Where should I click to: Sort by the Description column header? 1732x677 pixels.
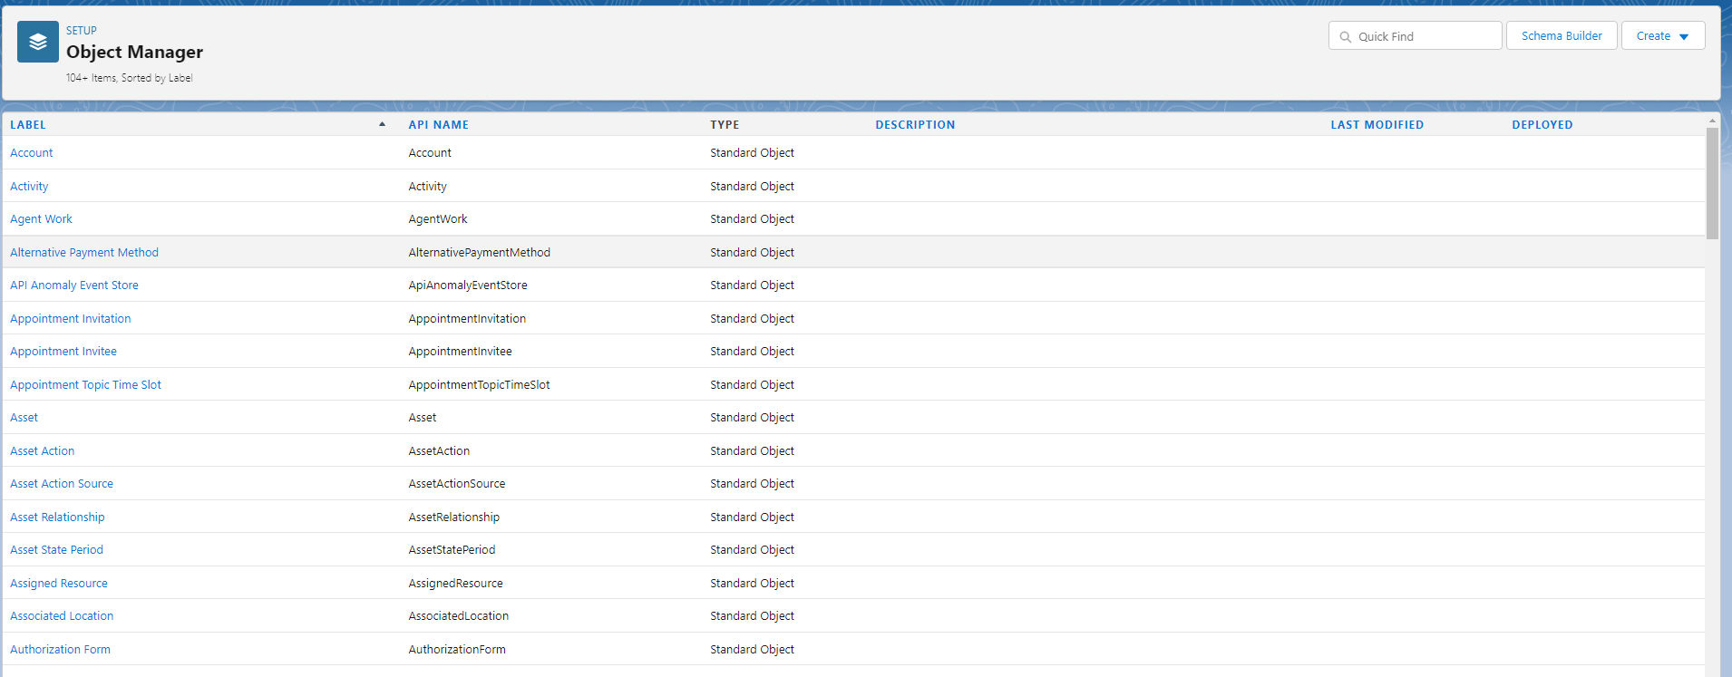coord(914,125)
